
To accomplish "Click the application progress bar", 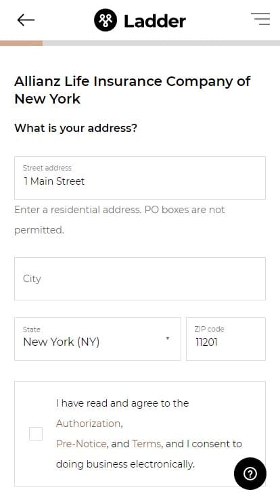I will (140, 43).
